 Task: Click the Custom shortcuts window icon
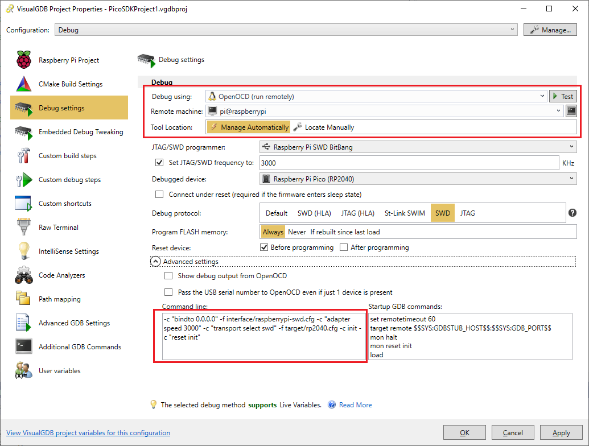click(x=23, y=204)
